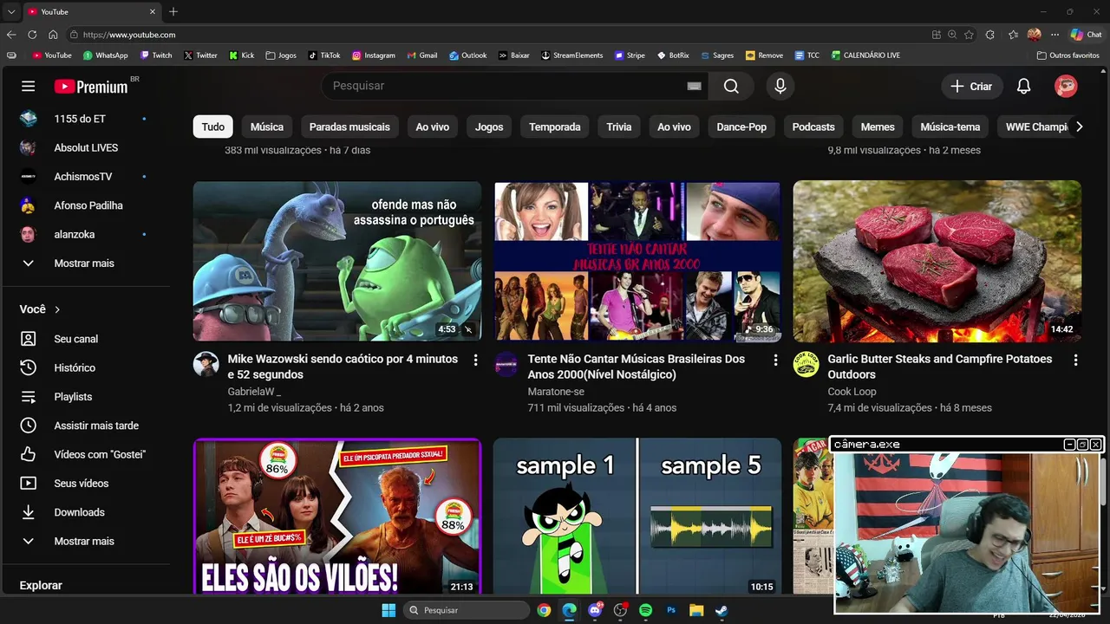Open WhatsApp bookmark

105,55
